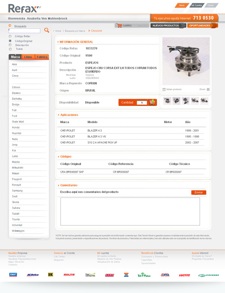Select the fifth product thumbnail
Viewport: 225px width, 293px height.
[204, 101]
